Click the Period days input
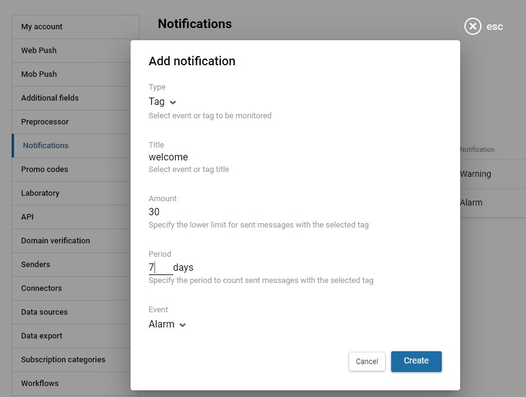Image resolution: width=526 pixels, height=397 pixels. pos(160,267)
